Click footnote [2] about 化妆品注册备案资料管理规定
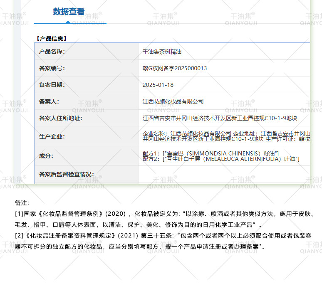The width and height of the screenshot is (322, 286). pos(163,241)
